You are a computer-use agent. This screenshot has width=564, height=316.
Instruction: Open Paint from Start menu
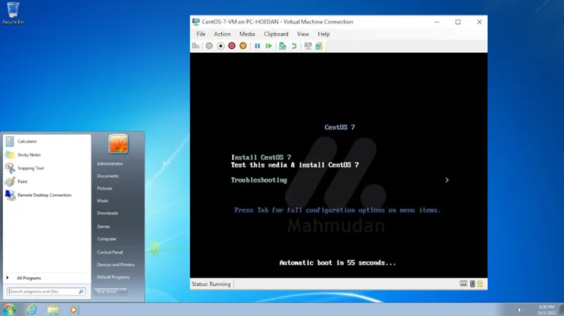click(47, 182)
